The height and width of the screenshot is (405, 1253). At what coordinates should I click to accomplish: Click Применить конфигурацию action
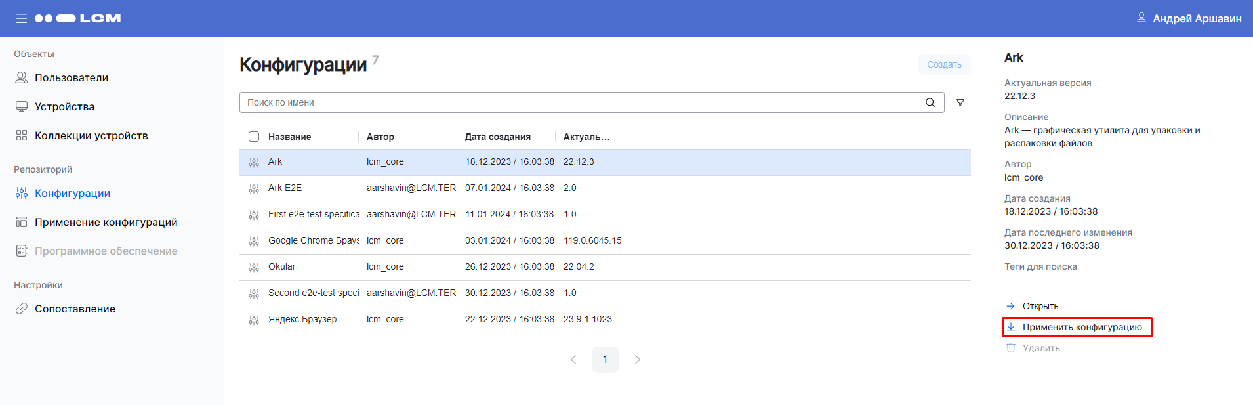[1081, 327]
